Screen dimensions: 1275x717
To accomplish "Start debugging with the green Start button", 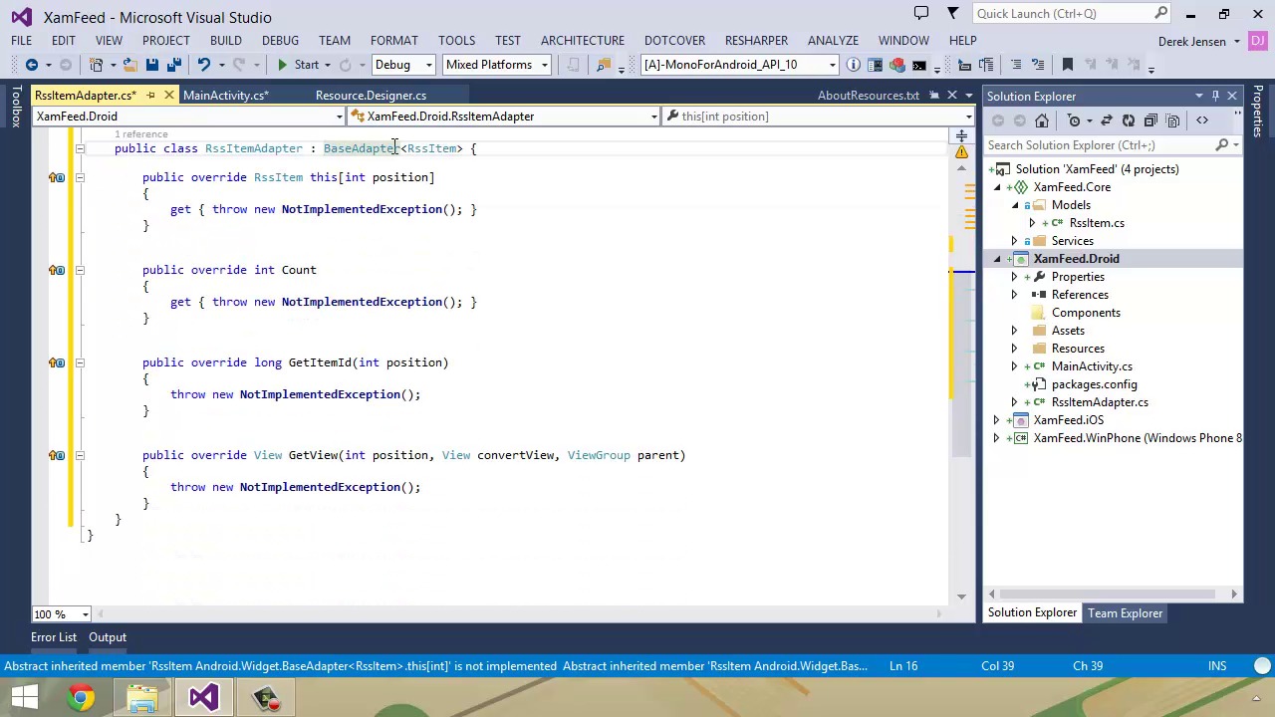I will (x=297, y=65).
